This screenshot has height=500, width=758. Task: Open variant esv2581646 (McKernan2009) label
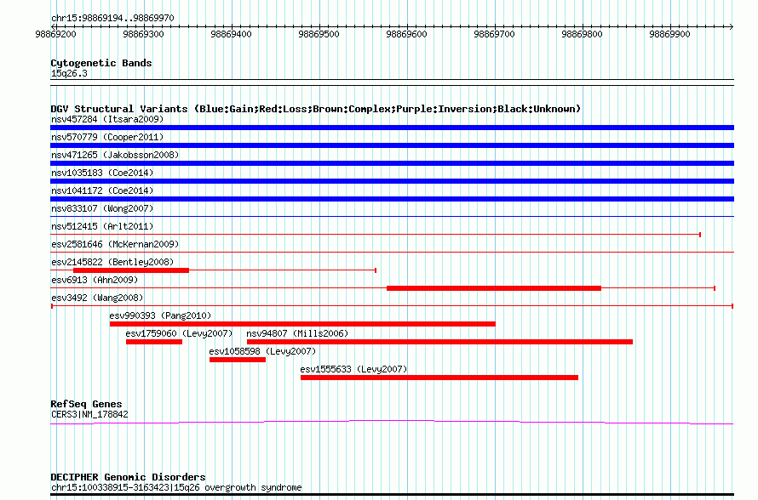pos(115,244)
